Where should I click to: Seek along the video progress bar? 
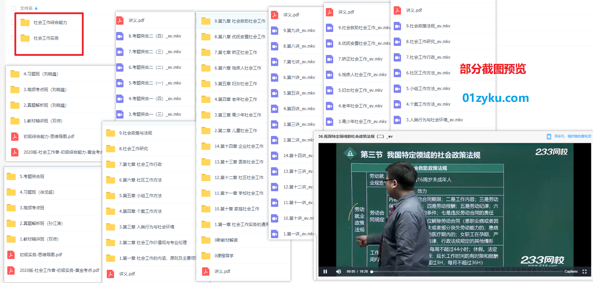[x=466, y=272]
